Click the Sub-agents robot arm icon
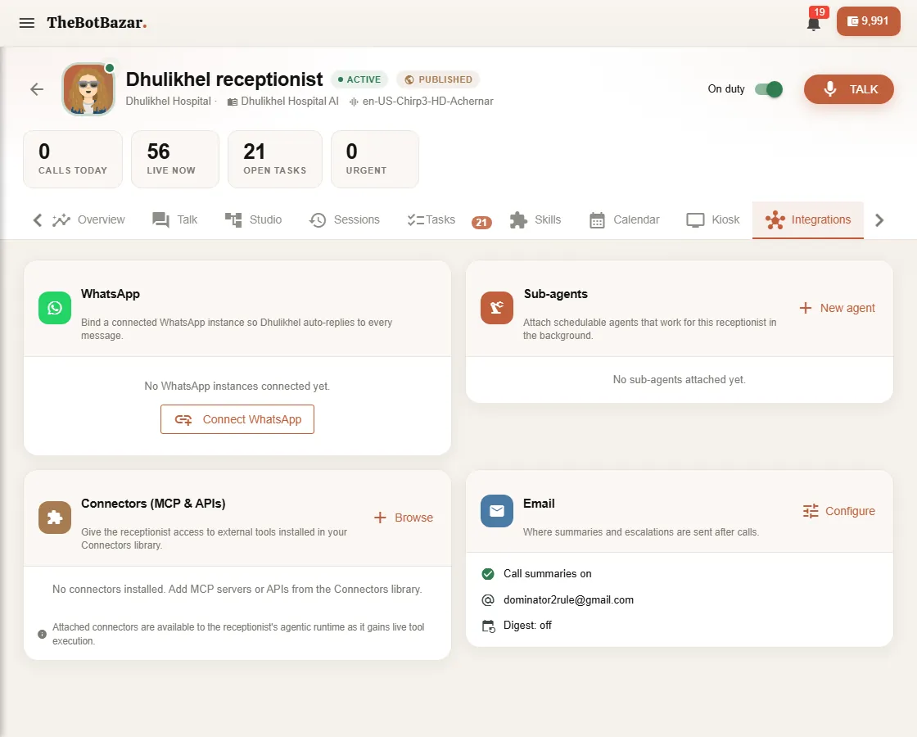Image resolution: width=917 pixels, height=737 pixels. 497,308
